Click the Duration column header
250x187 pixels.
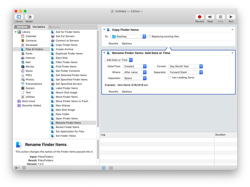click(226, 135)
